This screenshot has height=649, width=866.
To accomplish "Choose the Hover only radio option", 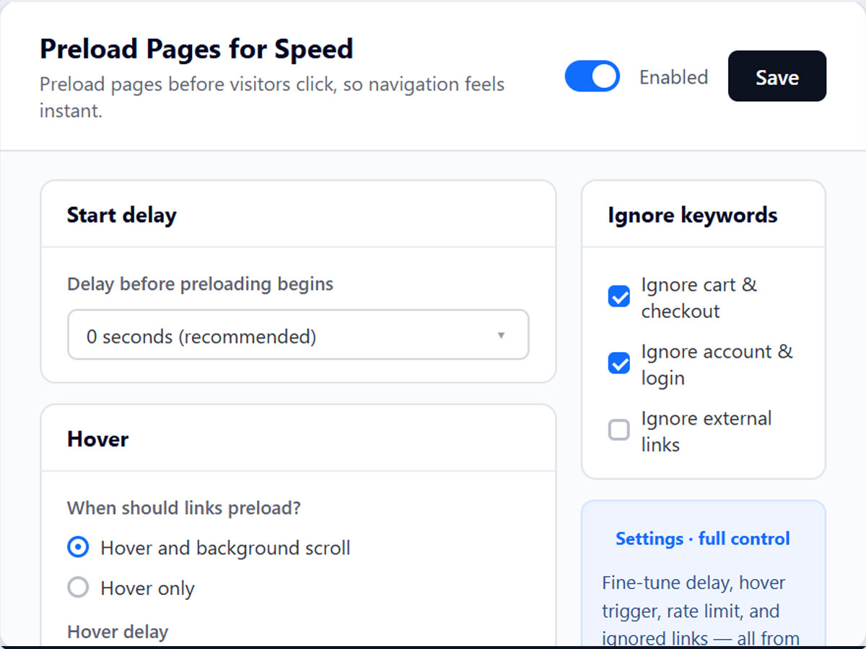I will [78, 588].
